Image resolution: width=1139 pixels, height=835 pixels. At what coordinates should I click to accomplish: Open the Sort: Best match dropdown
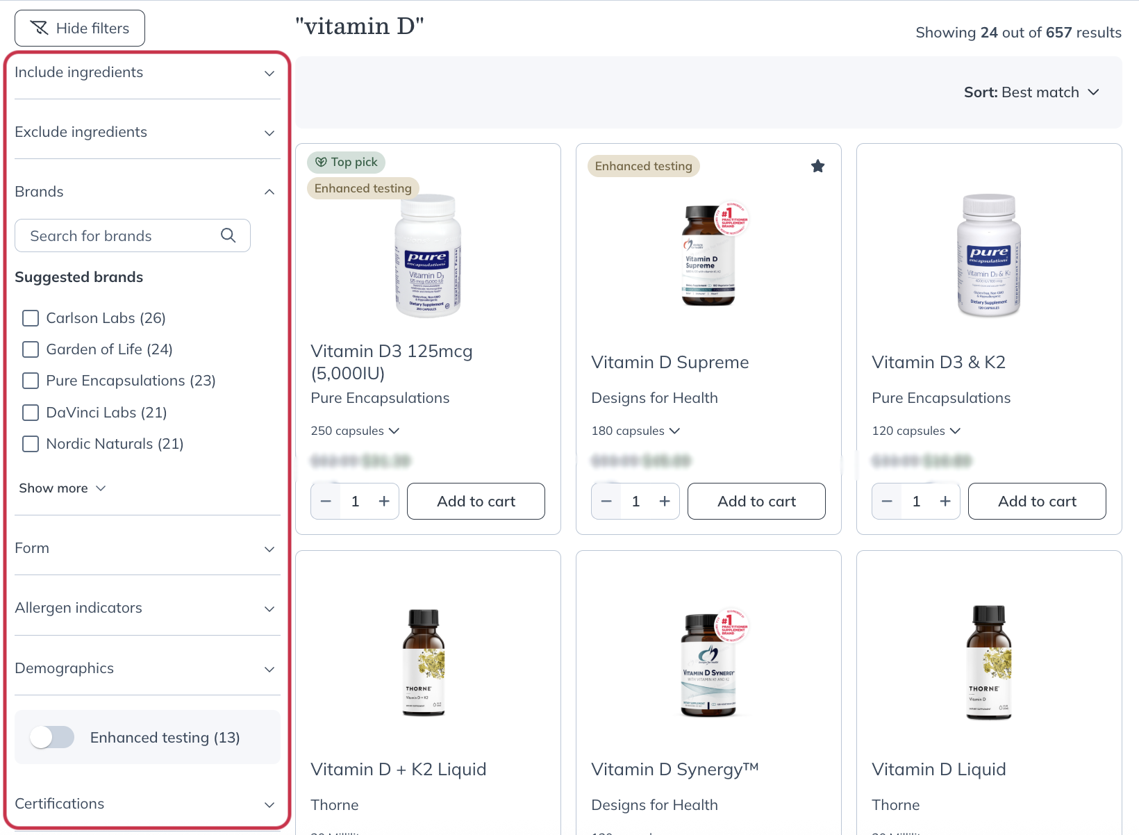pyautogui.click(x=1031, y=92)
